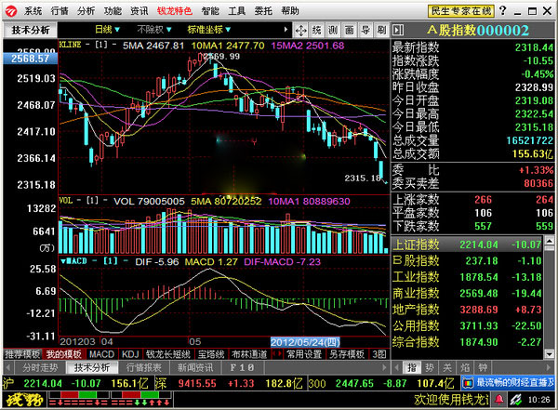Toggle the 势 button in right panel
The height and width of the screenshot is (410, 558).
[431, 367]
